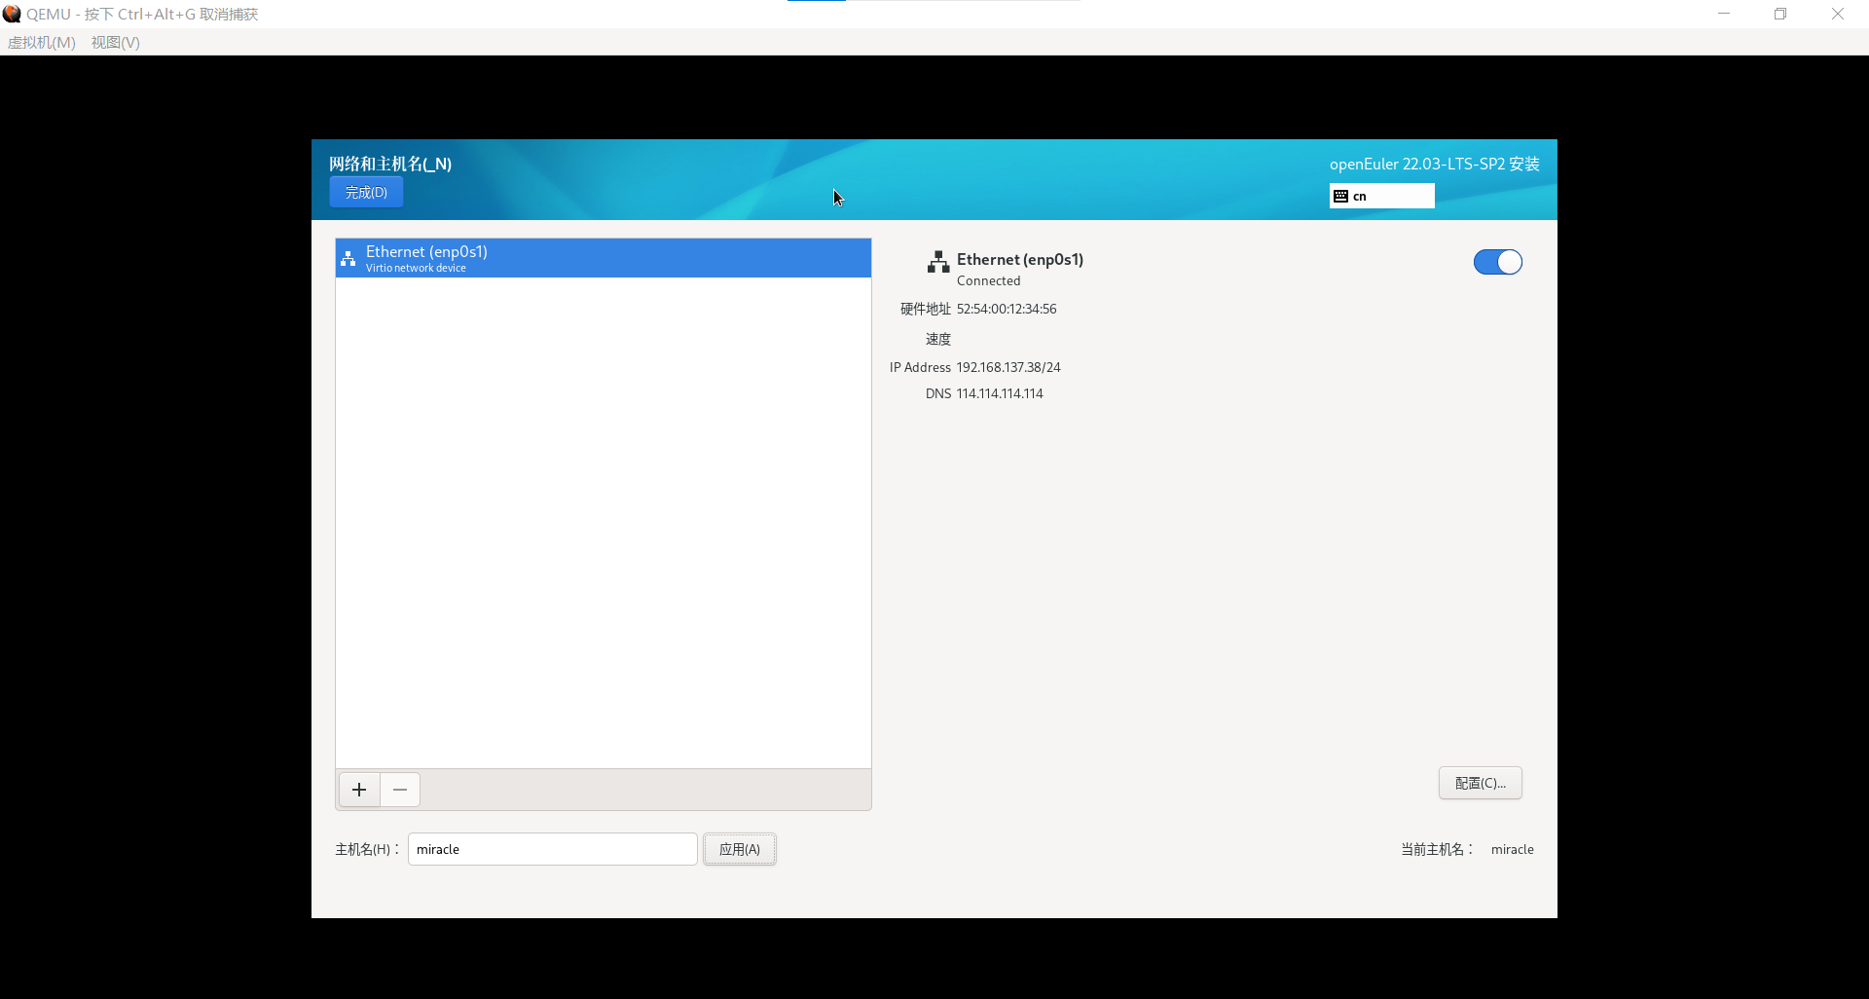Toggle the Ethernet enp0s1 connection switch
The height and width of the screenshot is (999, 1869).
[x=1498, y=262]
